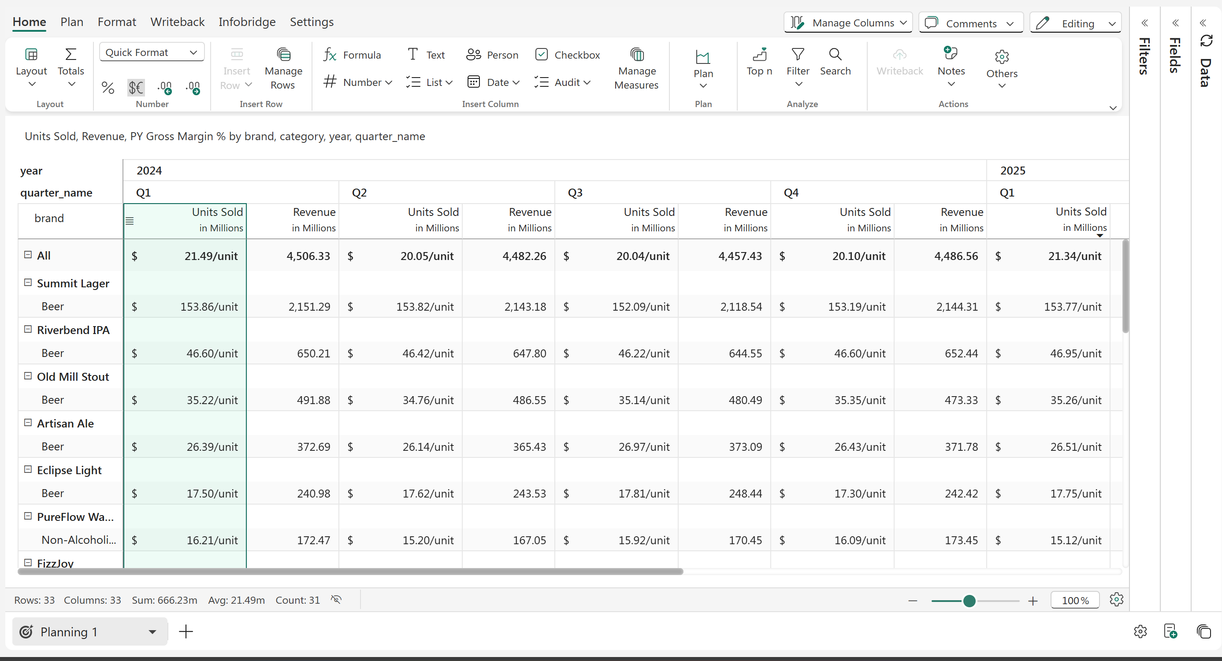This screenshot has height=661, width=1222.
Task: Toggle the hidden eye icon in status bar
Action: click(x=336, y=600)
